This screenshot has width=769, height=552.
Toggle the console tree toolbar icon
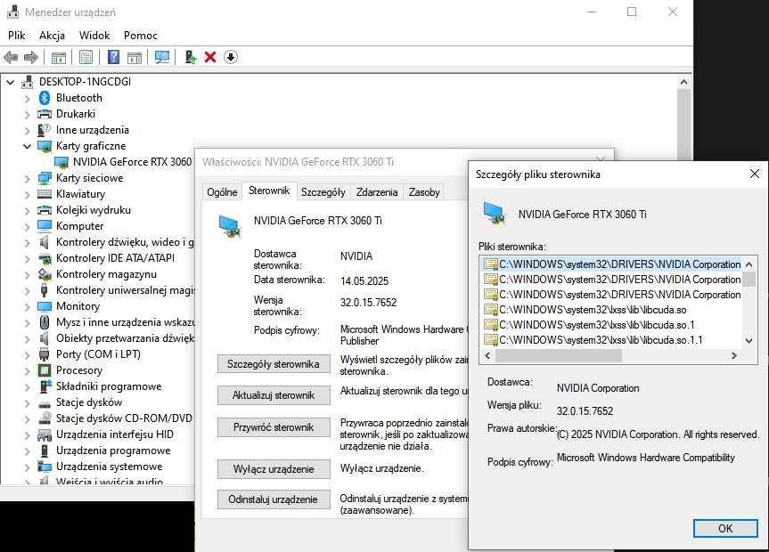click(x=58, y=57)
